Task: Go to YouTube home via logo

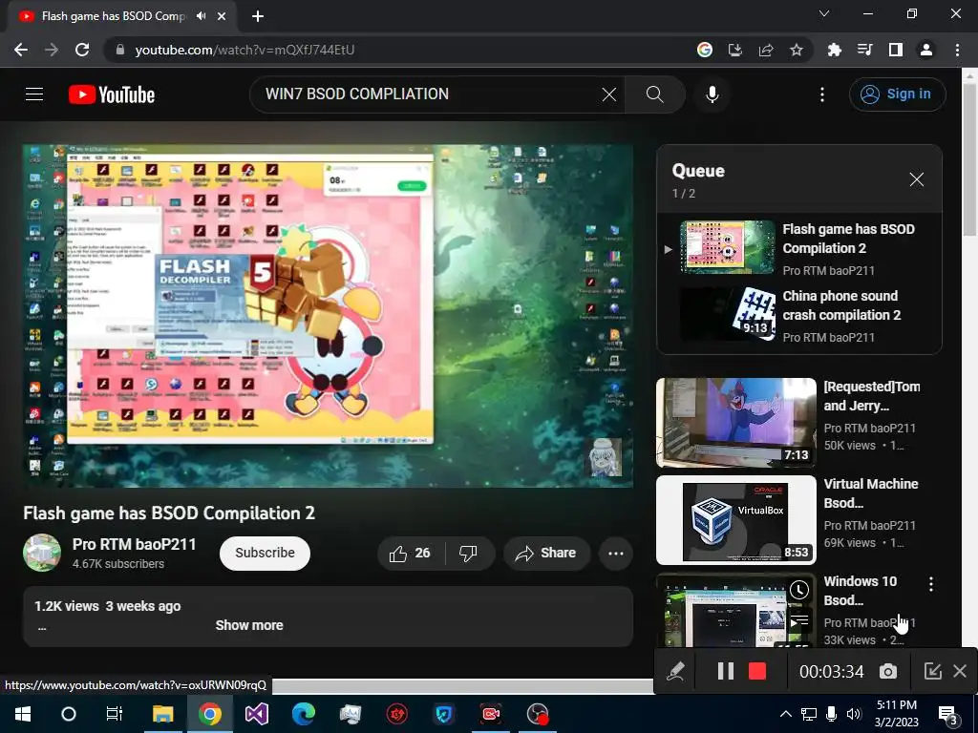Action: click(112, 94)
